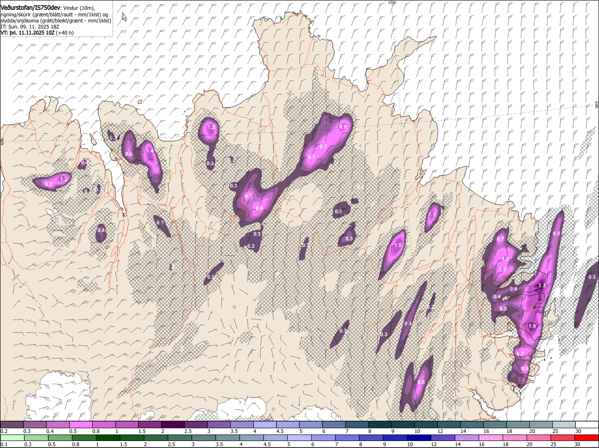Click the 30 label in the lower legend

pyautogui.click(x=577, y=445)
